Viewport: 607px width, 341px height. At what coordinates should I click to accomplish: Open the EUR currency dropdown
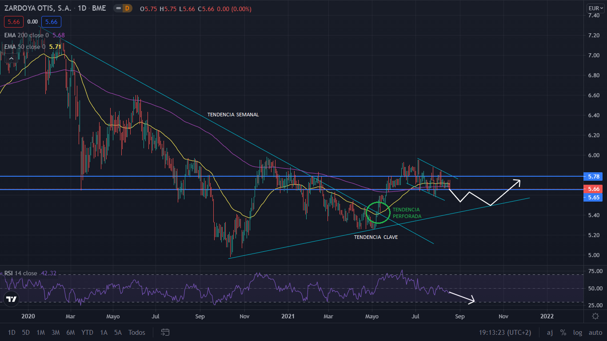[595, 8]
